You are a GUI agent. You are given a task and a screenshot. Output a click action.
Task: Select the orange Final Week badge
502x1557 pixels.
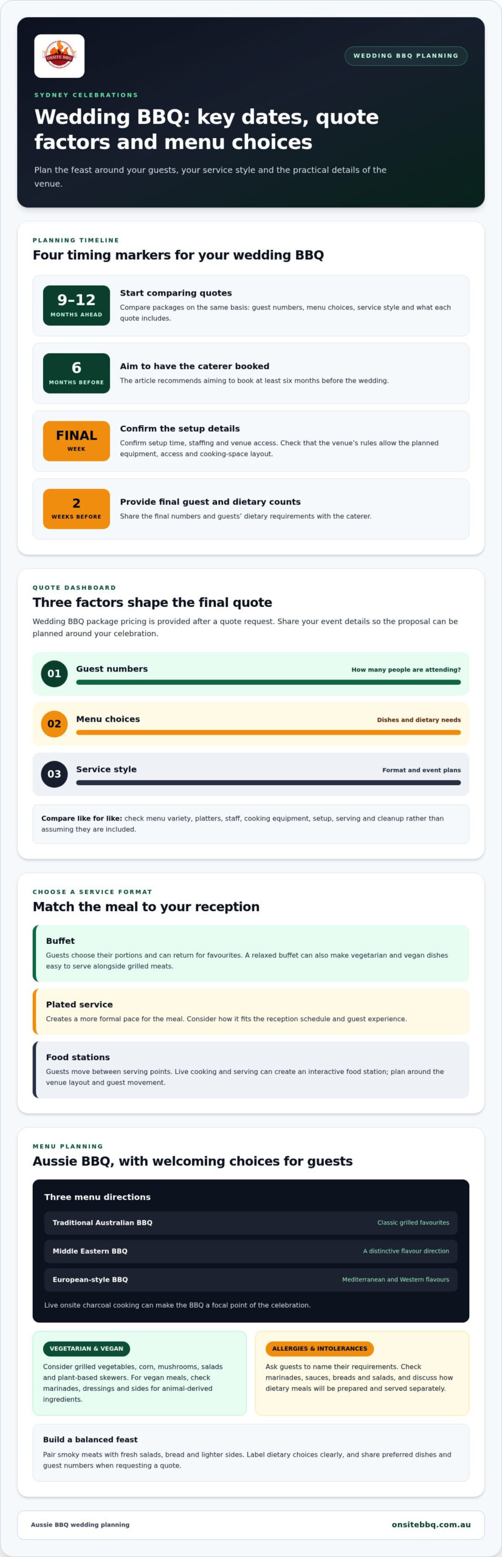click(77, 441)
